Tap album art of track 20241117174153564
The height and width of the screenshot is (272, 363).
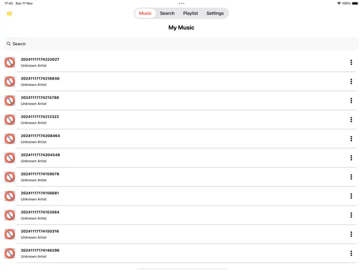point(10,215)
